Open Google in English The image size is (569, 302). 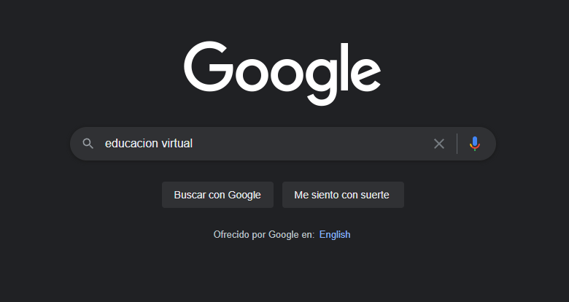click(x=335, y=234)
